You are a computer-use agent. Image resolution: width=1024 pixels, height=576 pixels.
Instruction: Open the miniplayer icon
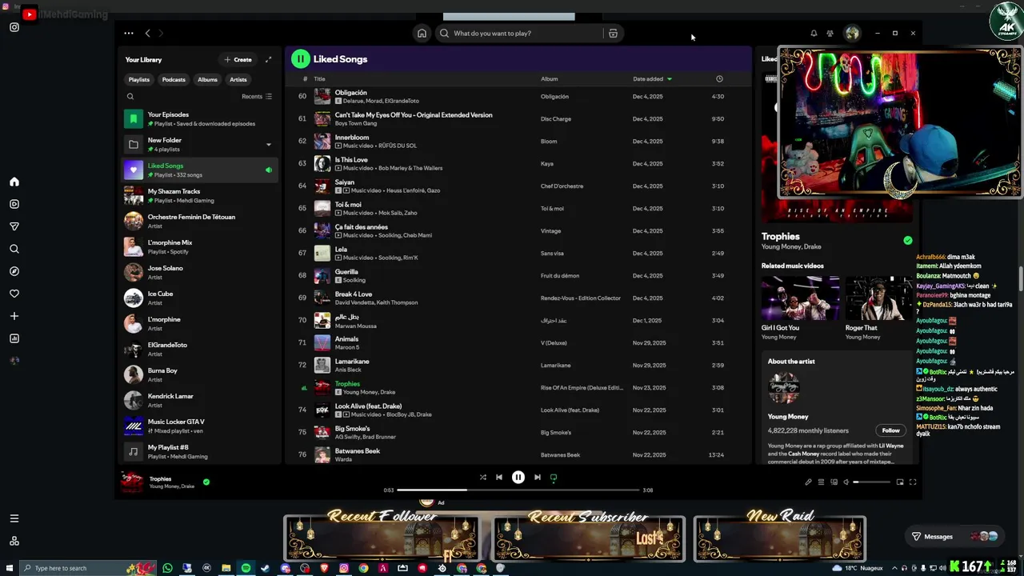tap(900, 482)
